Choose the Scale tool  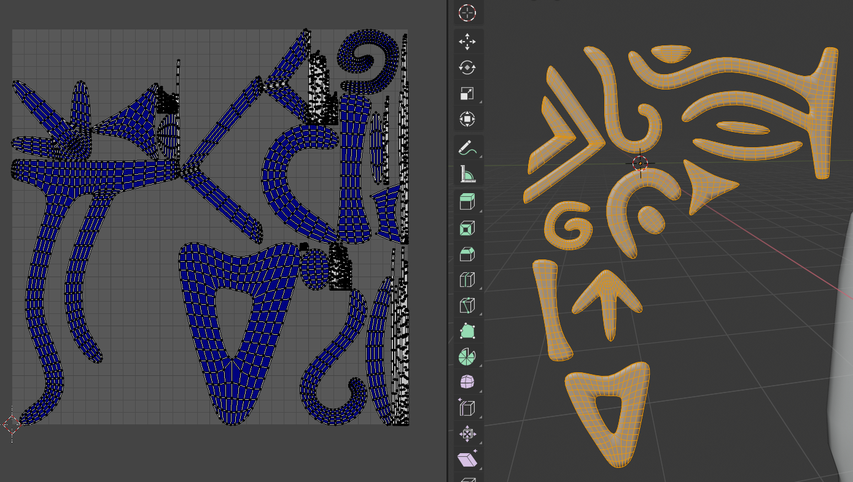(467, 93)
